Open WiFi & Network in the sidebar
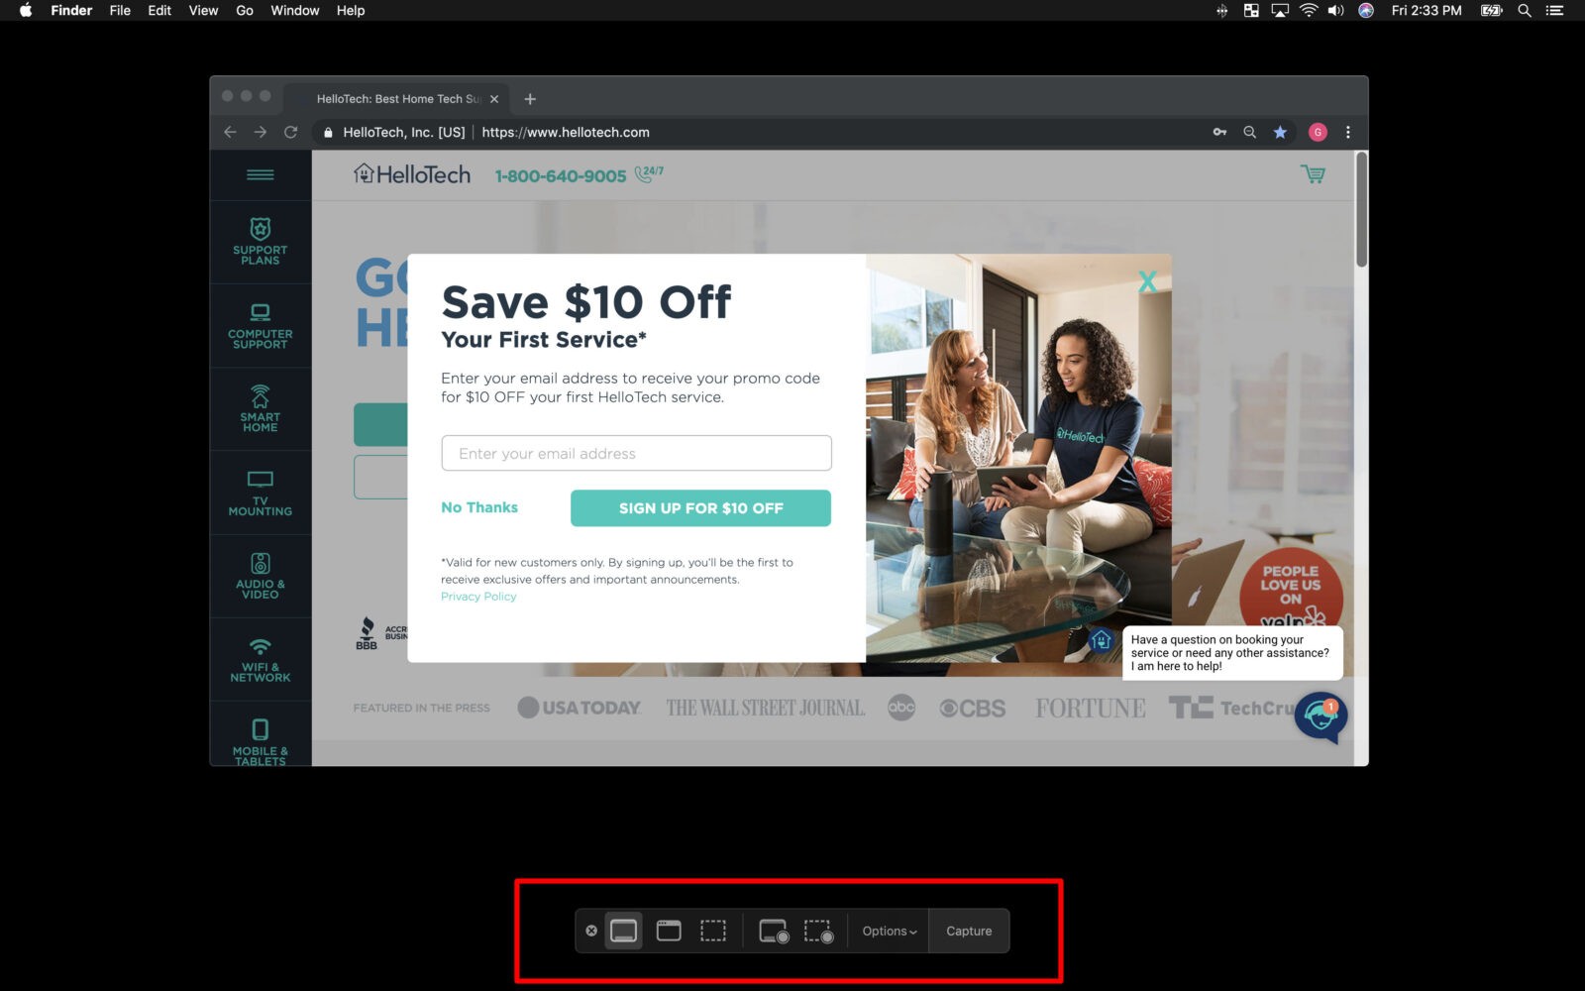This screenshot has height=991, width=1585. pyautogui.click(x=261, y=660)
